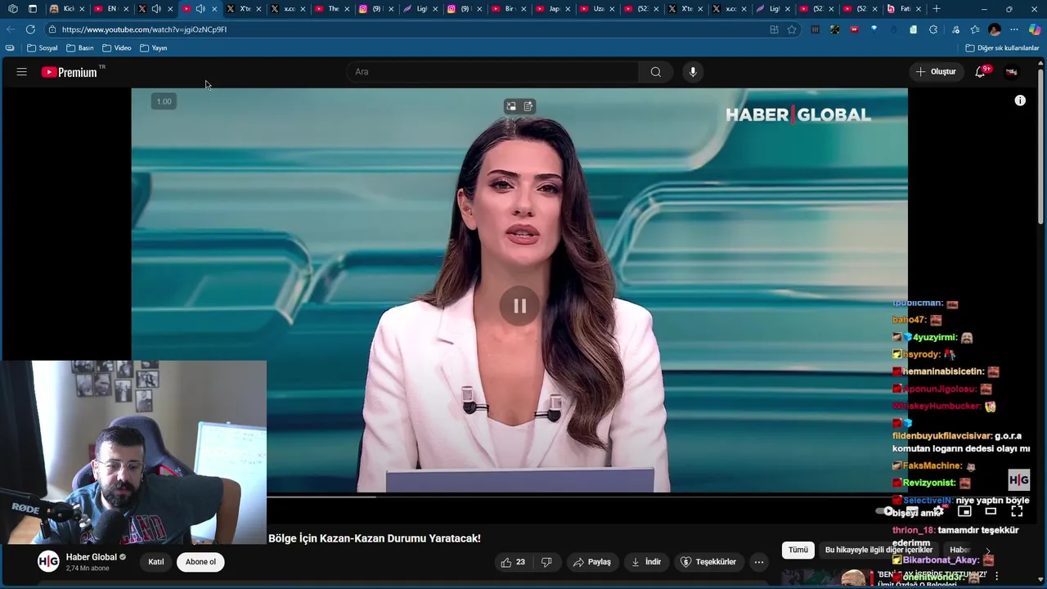Select the 'Bu hikayeyle ilgili diğer içerikler' chip

pos(878,550)
